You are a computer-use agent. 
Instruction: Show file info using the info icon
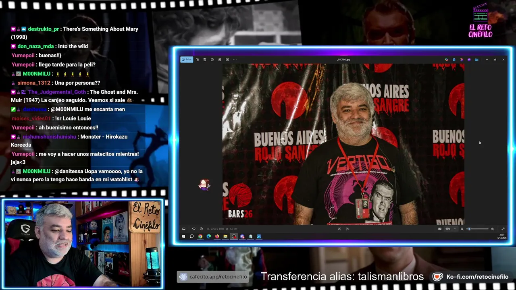click(x=201, y=229)
